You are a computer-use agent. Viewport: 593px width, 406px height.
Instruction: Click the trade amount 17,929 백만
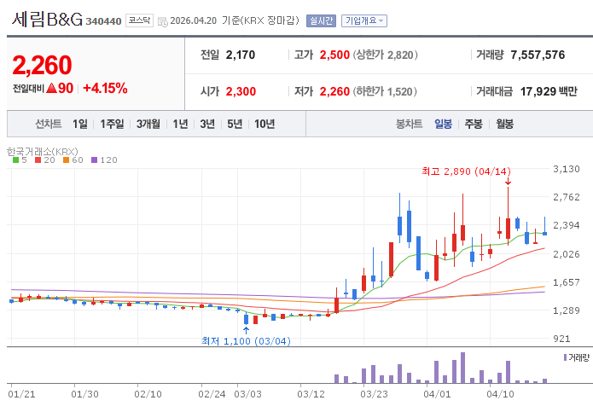(x=549, y=91)
